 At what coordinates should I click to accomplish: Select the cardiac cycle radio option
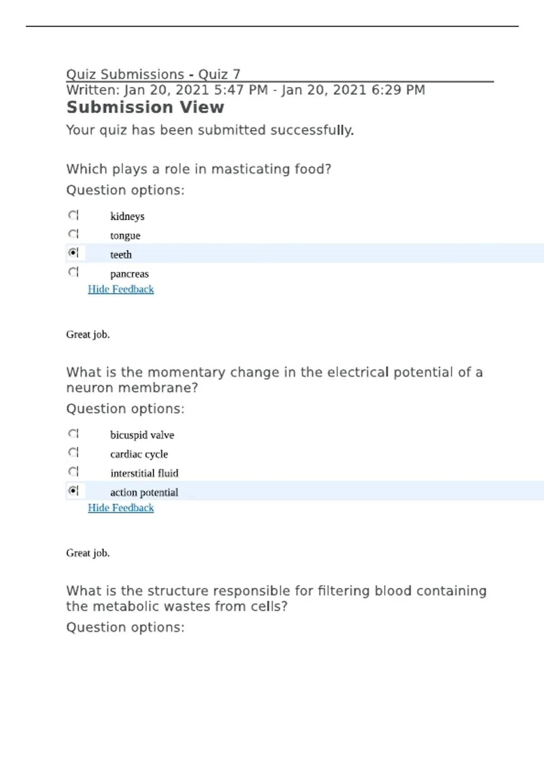point(73,453)
